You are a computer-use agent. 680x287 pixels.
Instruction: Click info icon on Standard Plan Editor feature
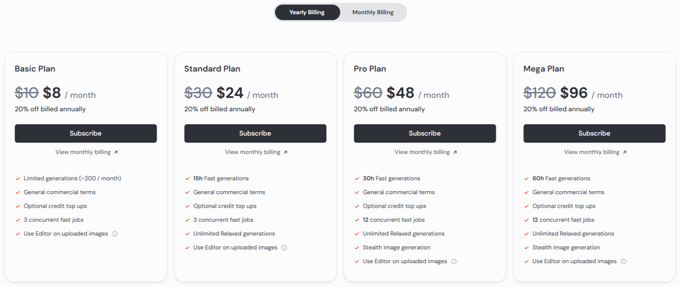tap(284, 247)
